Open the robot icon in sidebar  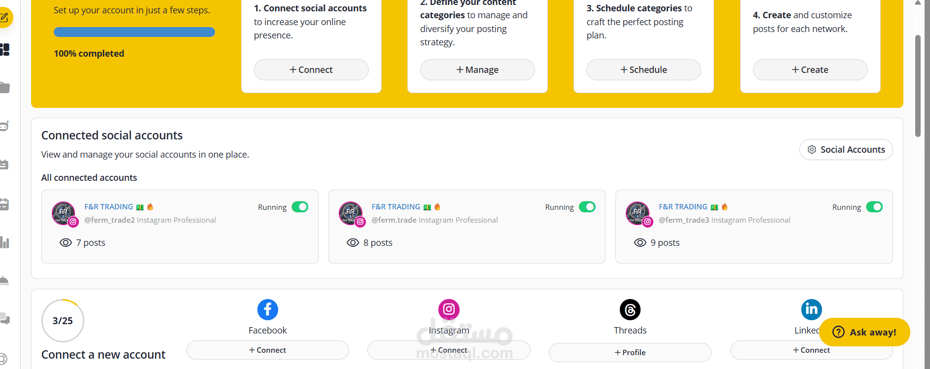(x=4, y=126)
